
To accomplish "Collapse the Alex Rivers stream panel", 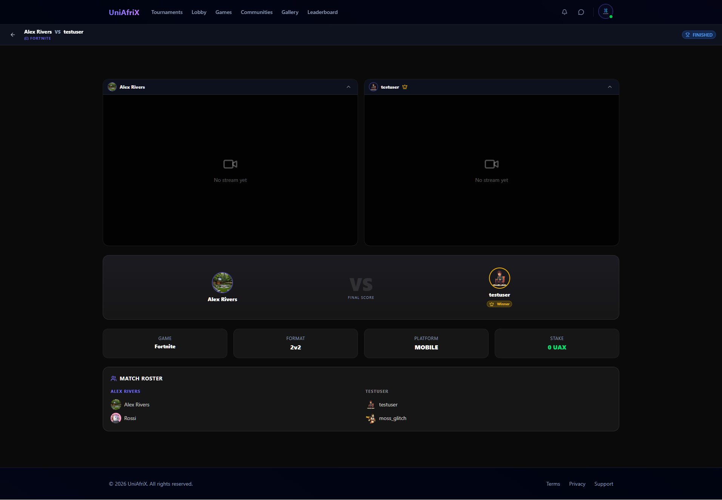I will [349, 87].
